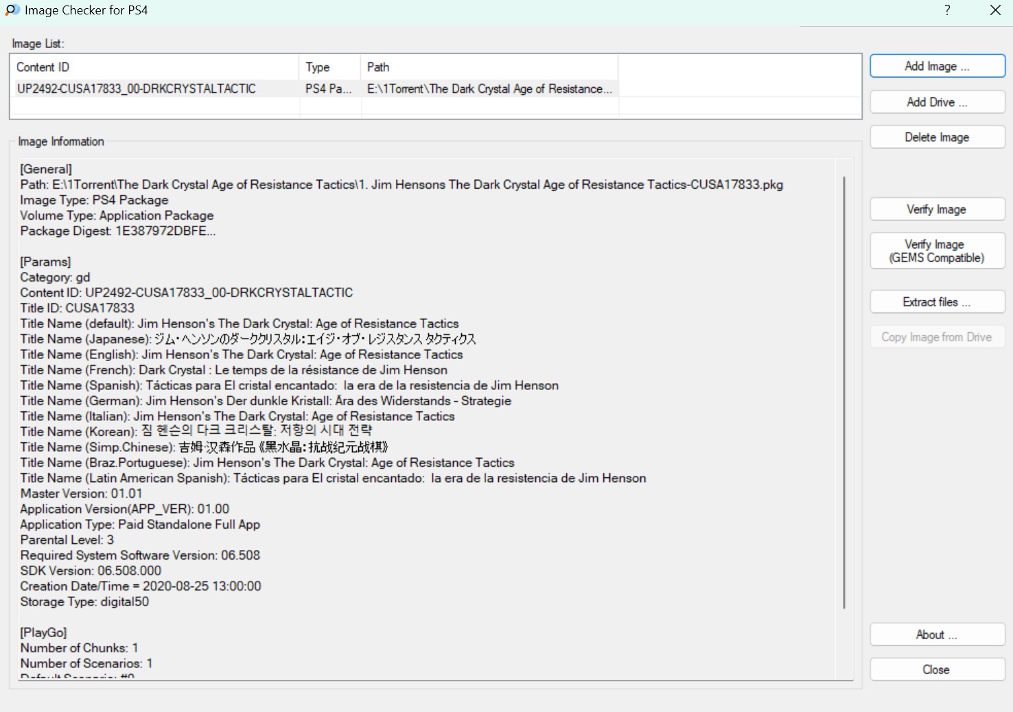
Task: Open the About ... dialog
Action: (x=937, y=635)
